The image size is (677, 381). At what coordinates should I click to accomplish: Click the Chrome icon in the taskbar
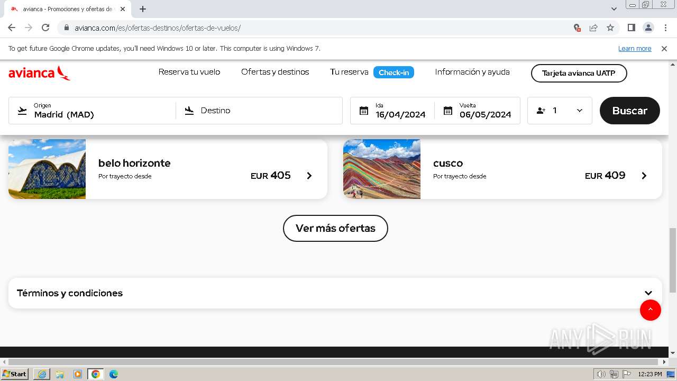(x=96, y=374)
